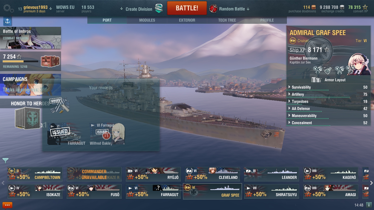Click the green info icon near clock
Screen dimensions: 374x210
pyautogui.click(x=369, y=205)
